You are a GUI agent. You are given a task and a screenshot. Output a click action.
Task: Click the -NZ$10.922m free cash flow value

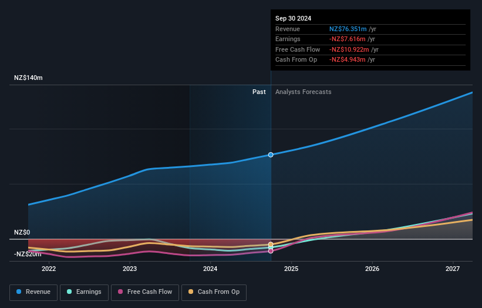pos(349,49)
